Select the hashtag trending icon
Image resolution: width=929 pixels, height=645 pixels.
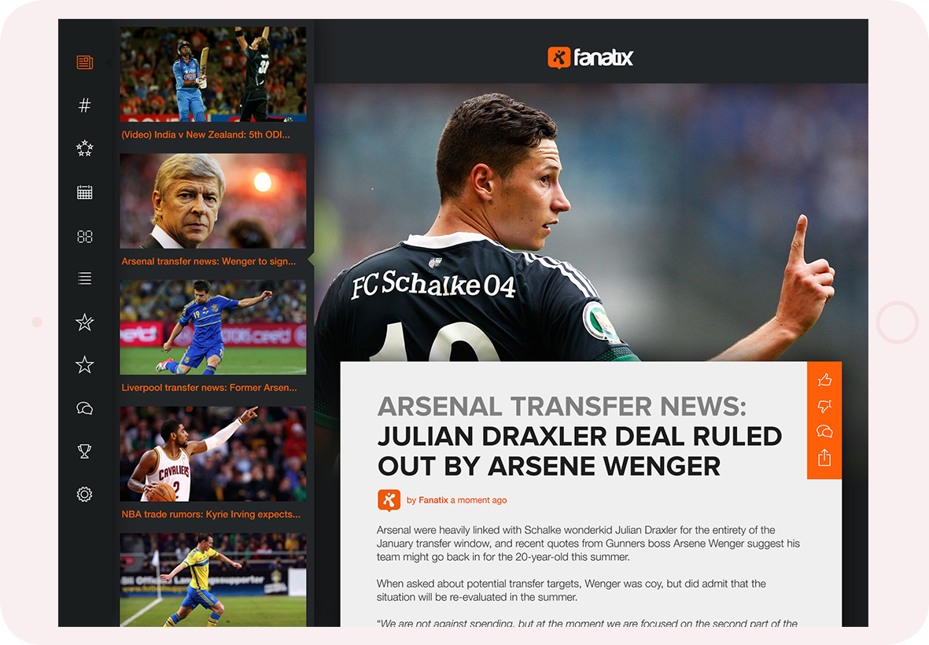(85, 105)
